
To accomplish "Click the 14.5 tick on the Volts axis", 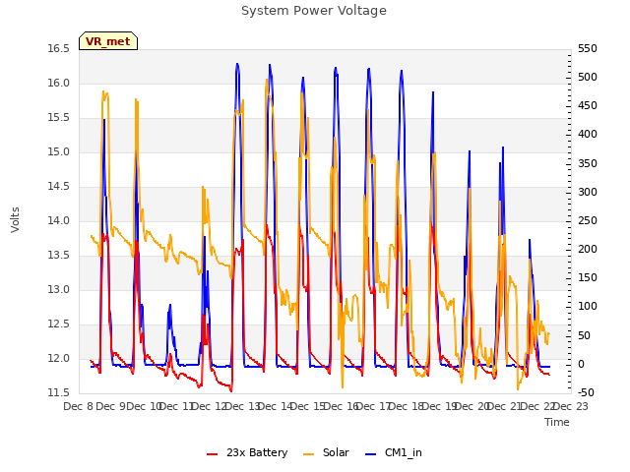I will [59, 187].
